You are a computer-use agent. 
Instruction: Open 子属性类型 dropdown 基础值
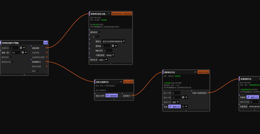click(110, 55)
